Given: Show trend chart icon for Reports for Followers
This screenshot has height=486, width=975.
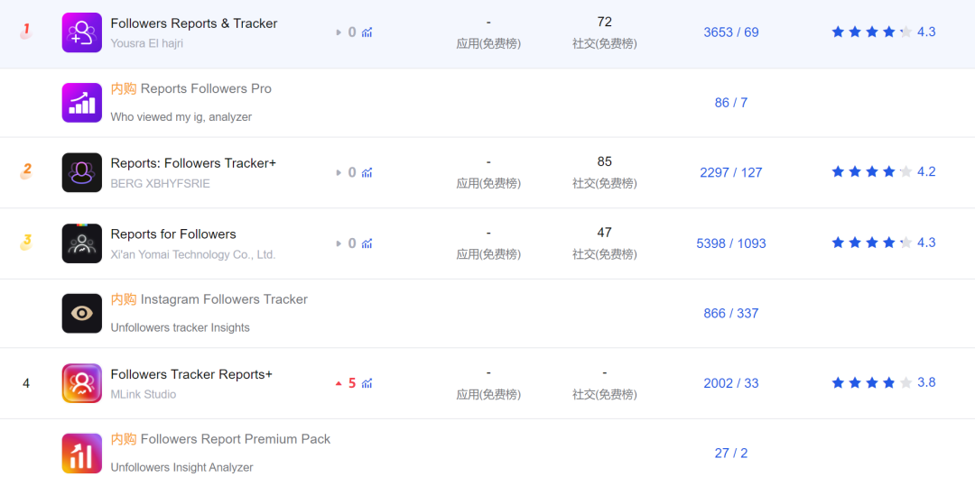Looking at the screenshot, I should click(367, 243).
